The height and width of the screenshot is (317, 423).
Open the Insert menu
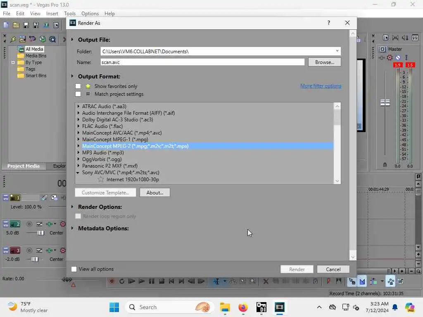(52, 14)
